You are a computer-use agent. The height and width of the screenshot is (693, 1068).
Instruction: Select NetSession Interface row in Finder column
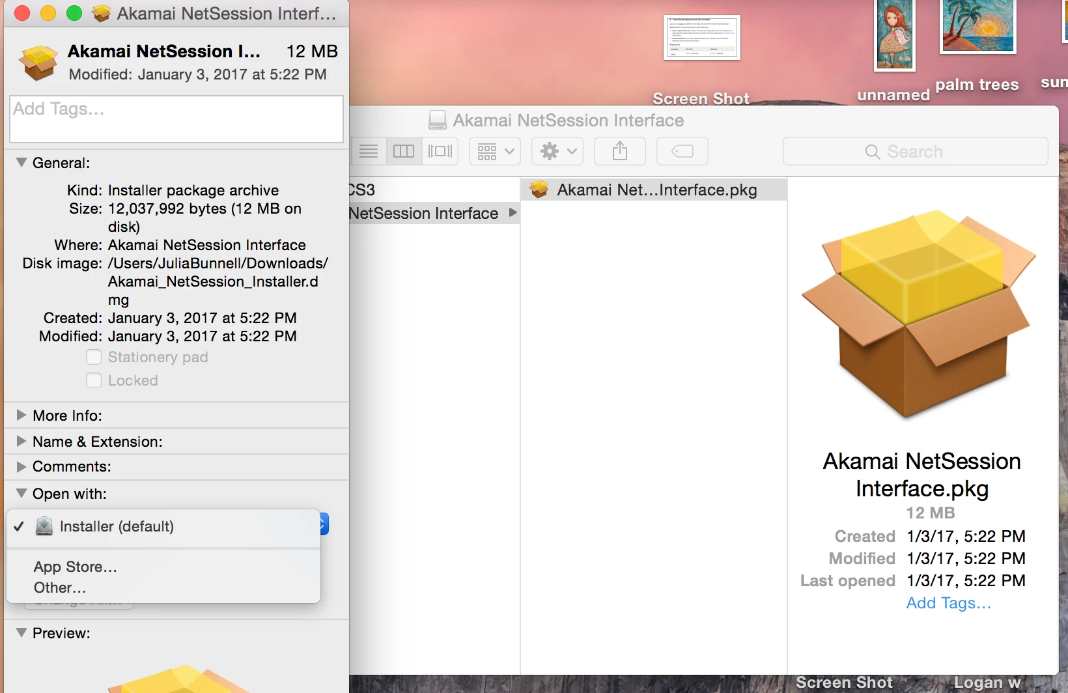click(434, 213)
